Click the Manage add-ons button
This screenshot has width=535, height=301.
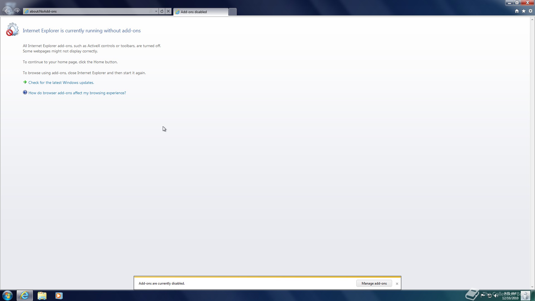coord(374,283)
